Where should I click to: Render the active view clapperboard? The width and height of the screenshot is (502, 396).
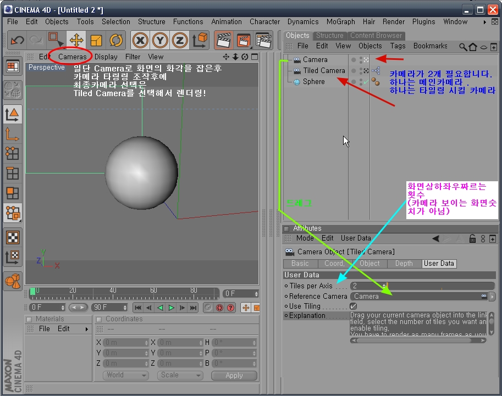tap(223, 40)
